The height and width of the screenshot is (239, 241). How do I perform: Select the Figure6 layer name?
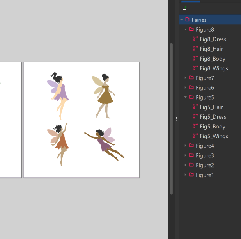[205, 88]
